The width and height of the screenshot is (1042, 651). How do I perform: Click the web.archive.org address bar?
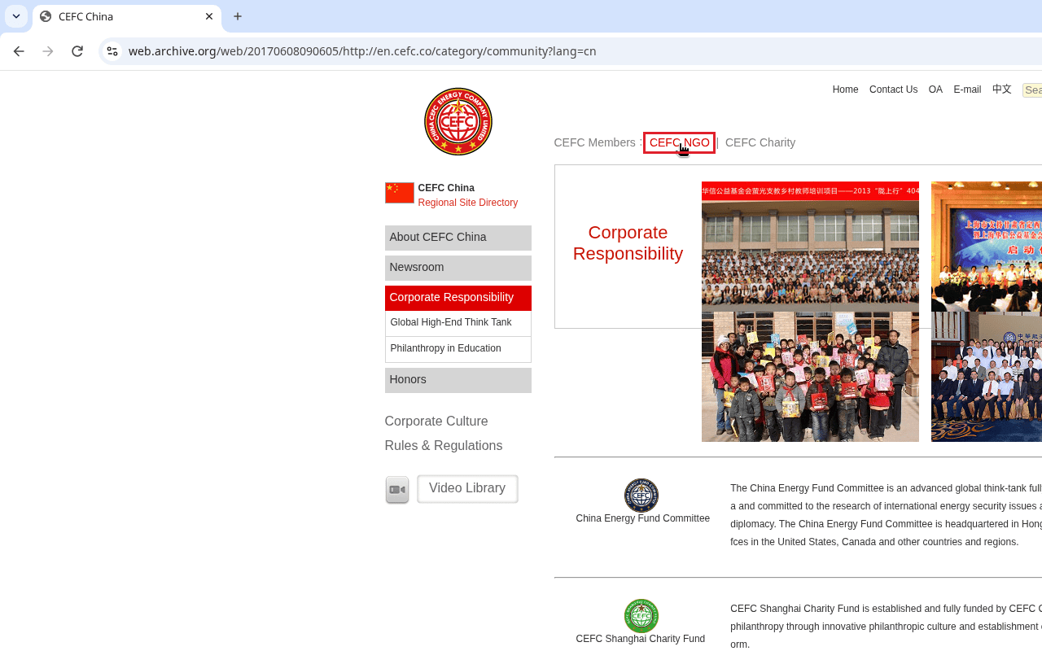point(570,51)
